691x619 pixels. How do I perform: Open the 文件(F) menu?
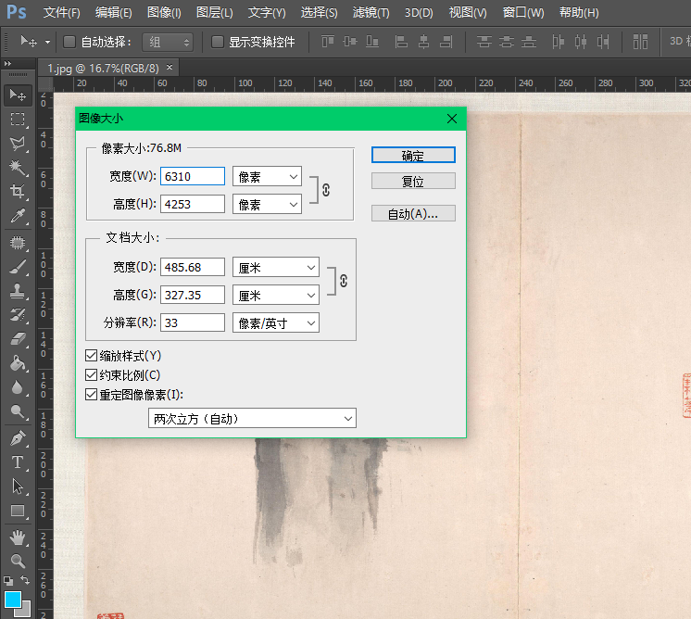62,12
